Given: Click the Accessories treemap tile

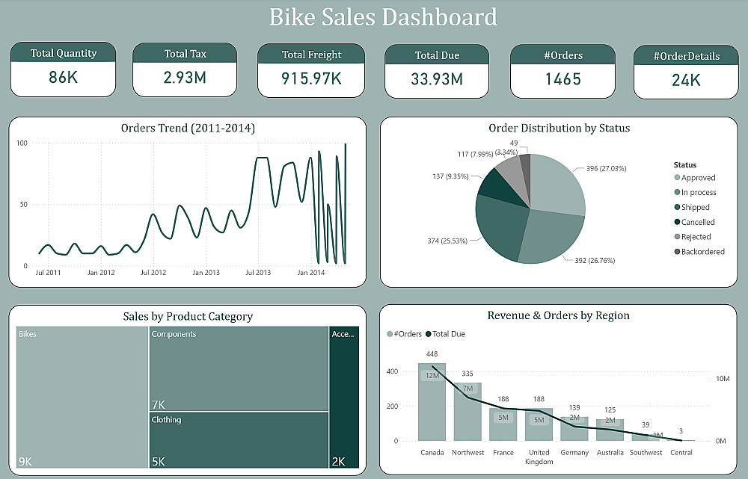Looking at the screenshot, I should point(344,398).
